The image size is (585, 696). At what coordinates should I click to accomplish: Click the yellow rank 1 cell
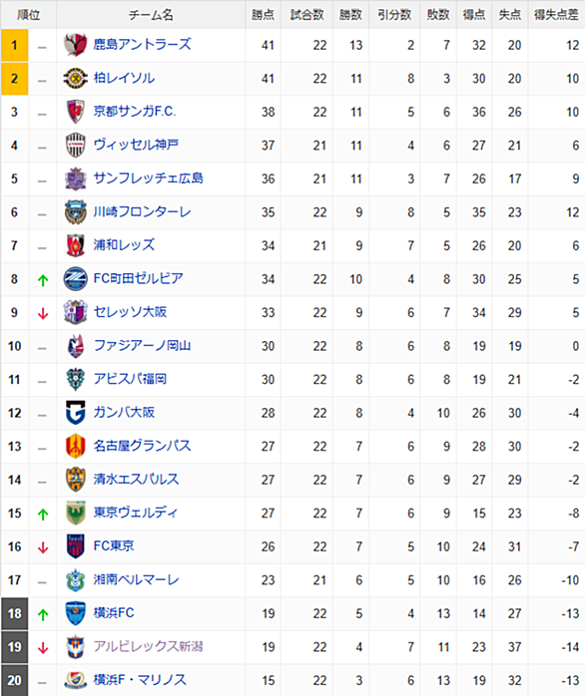pos(15,45)
